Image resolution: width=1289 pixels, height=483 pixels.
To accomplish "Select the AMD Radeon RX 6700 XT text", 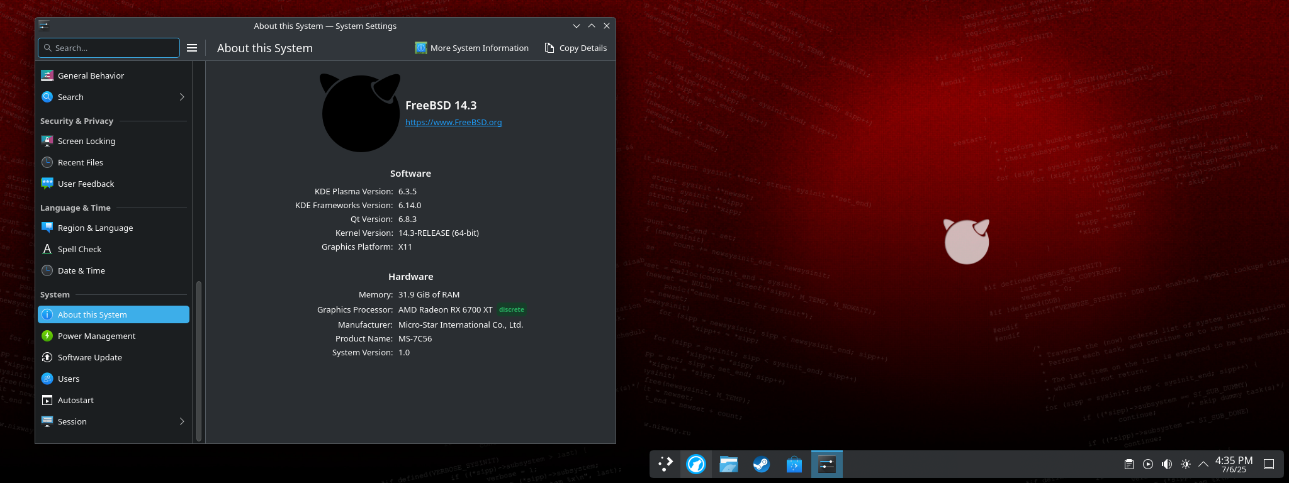I will [x=446, y=309].
